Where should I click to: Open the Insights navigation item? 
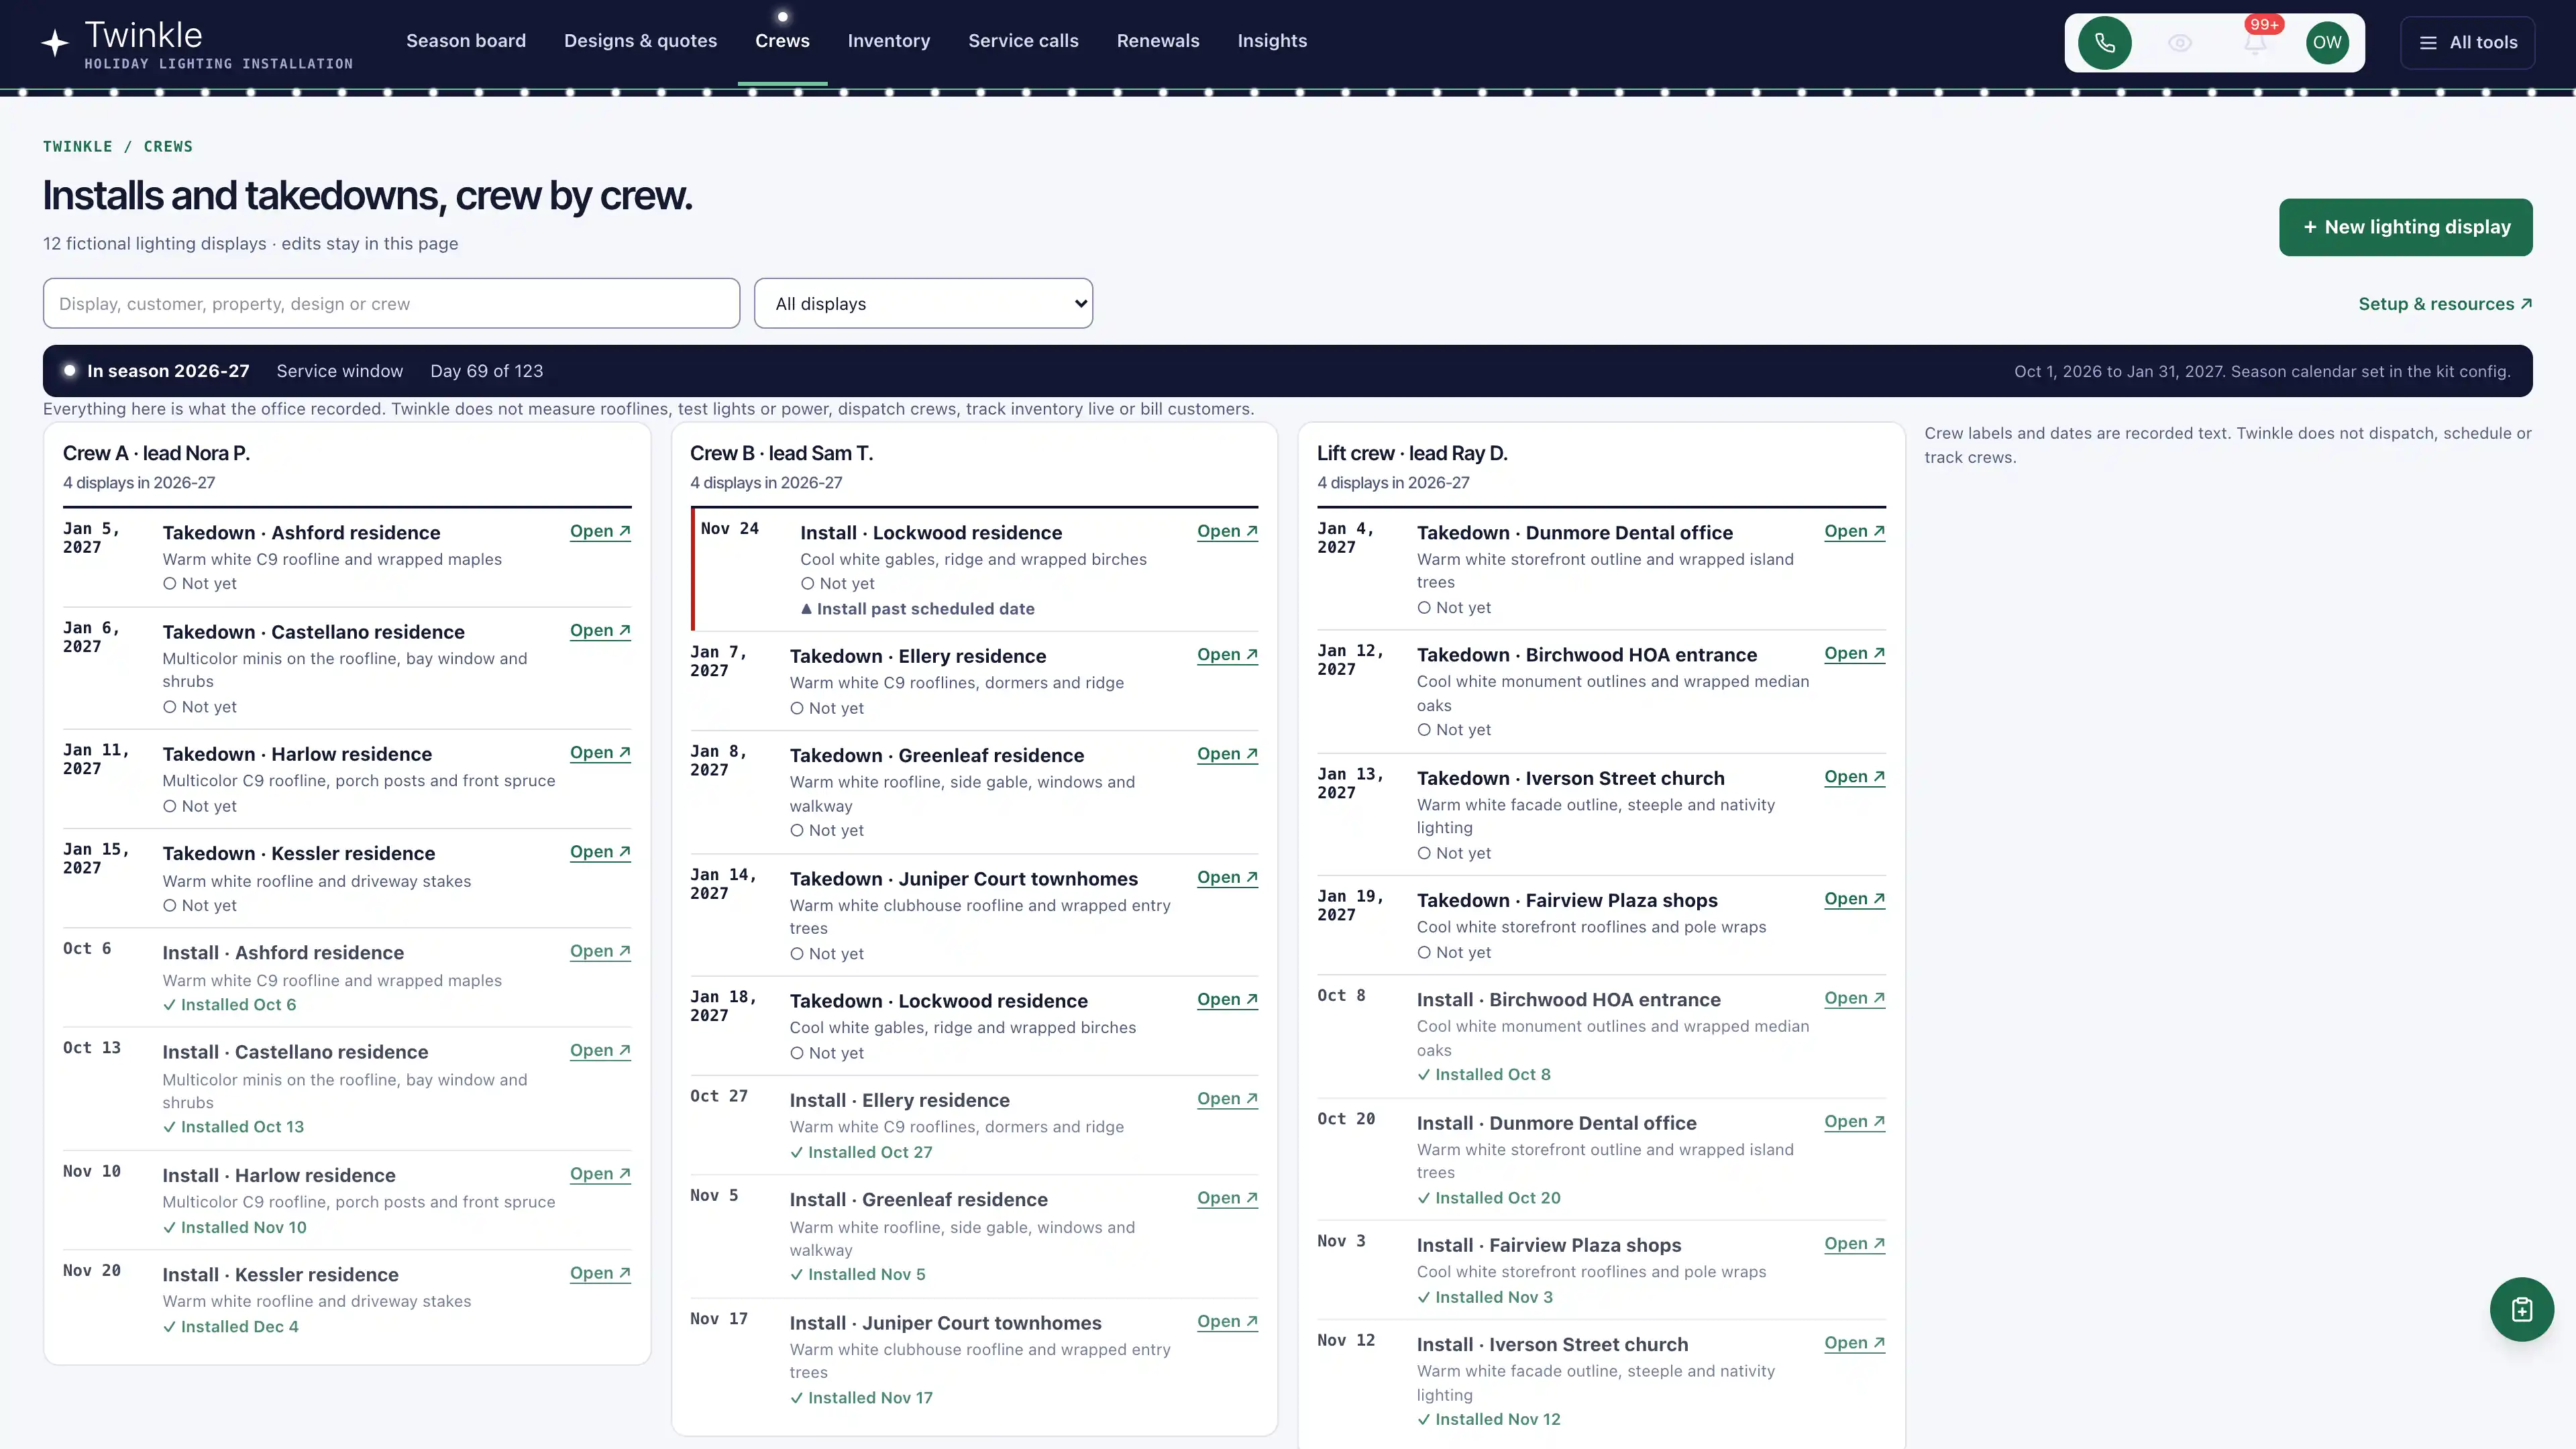coord(1272,41)
